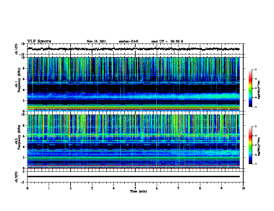Click time axis tick label "1"
Viewport: 274px width, 211px height.
click(x=49, y=188)
